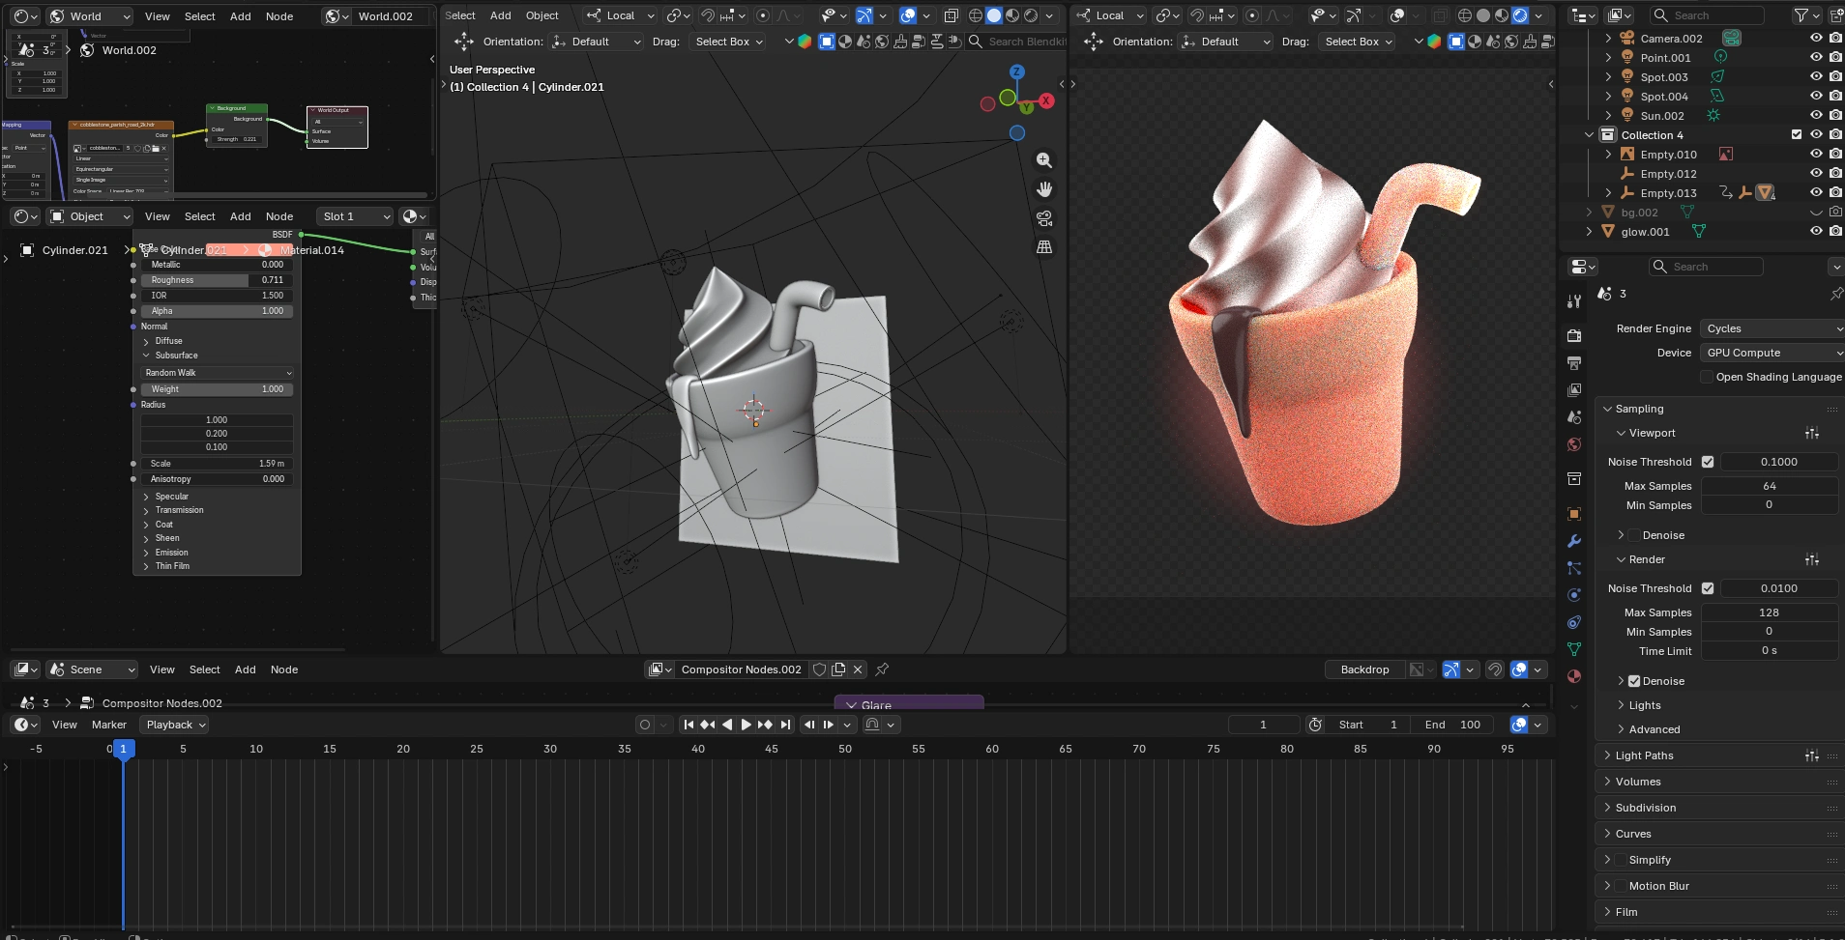Expand the Light Paths panel
Image resolution: width=1845 pixels, height=940 pixels.
tap(1608, 755)
